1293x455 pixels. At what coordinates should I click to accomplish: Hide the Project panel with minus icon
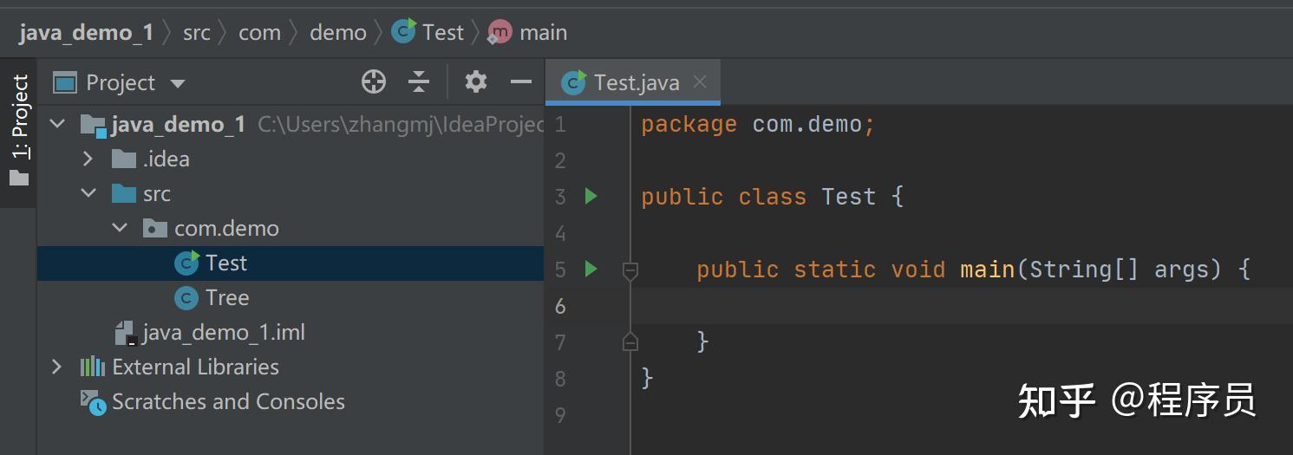pos(521,82)
